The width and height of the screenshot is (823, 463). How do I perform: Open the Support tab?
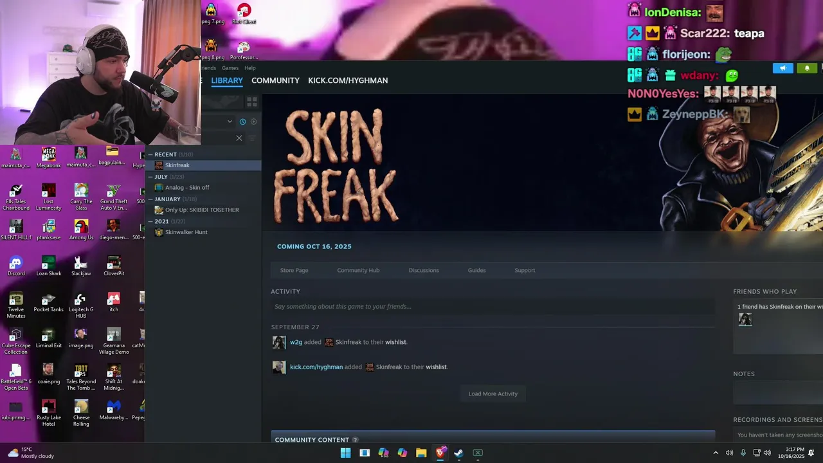click(x=525, y=270)
